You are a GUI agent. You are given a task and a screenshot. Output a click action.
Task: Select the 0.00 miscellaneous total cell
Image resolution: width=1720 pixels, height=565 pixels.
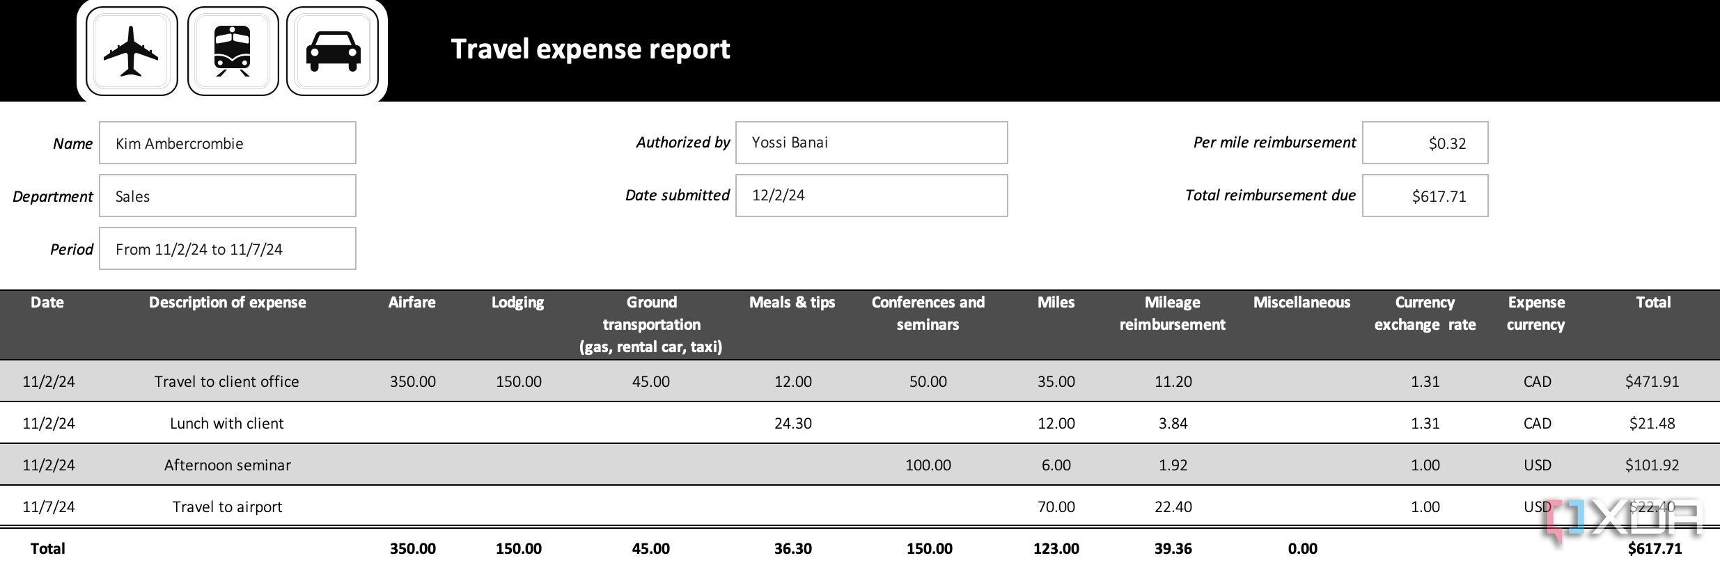pos(1303,548)
